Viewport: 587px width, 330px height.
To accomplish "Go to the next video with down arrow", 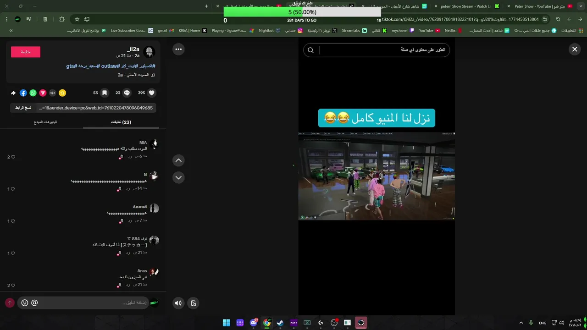I will 179,177.
